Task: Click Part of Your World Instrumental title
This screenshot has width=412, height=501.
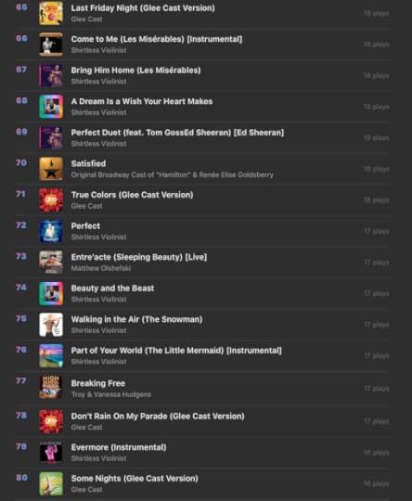Action: (176, 351)
